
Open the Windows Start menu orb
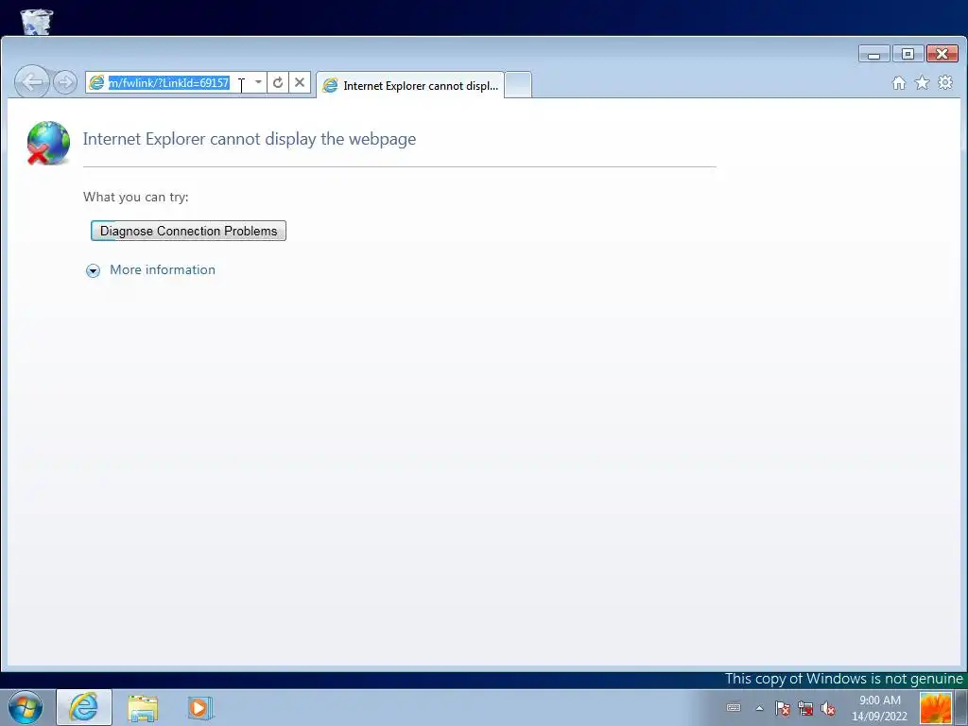tap(26, 707)
